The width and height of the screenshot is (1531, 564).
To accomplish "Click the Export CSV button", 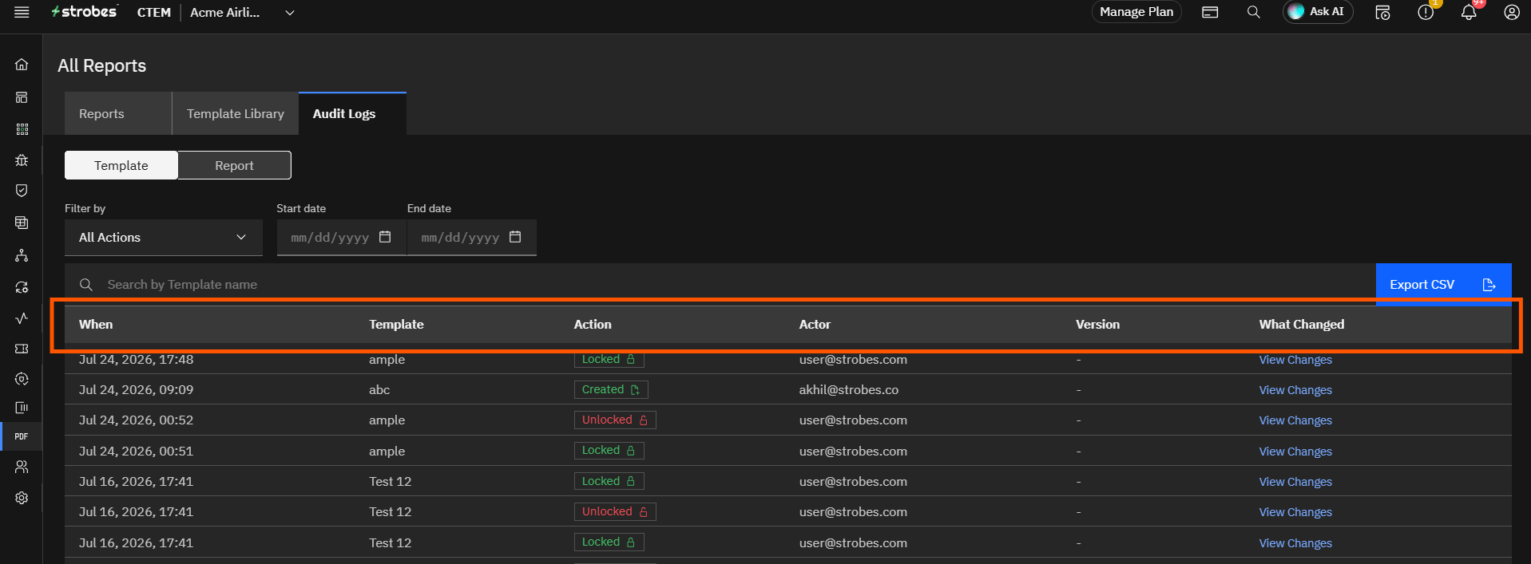I will coord(1443,285).
